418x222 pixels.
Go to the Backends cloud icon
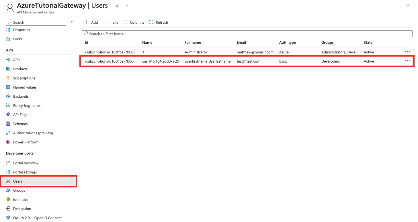pos(8,97)
